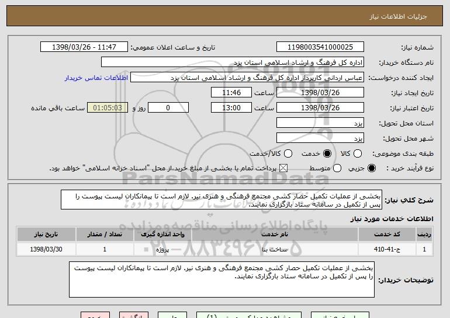450x318 pixels.
Task: Click the اطلاعات خدمات مورد نیاز heading
Action: (392, 219)
